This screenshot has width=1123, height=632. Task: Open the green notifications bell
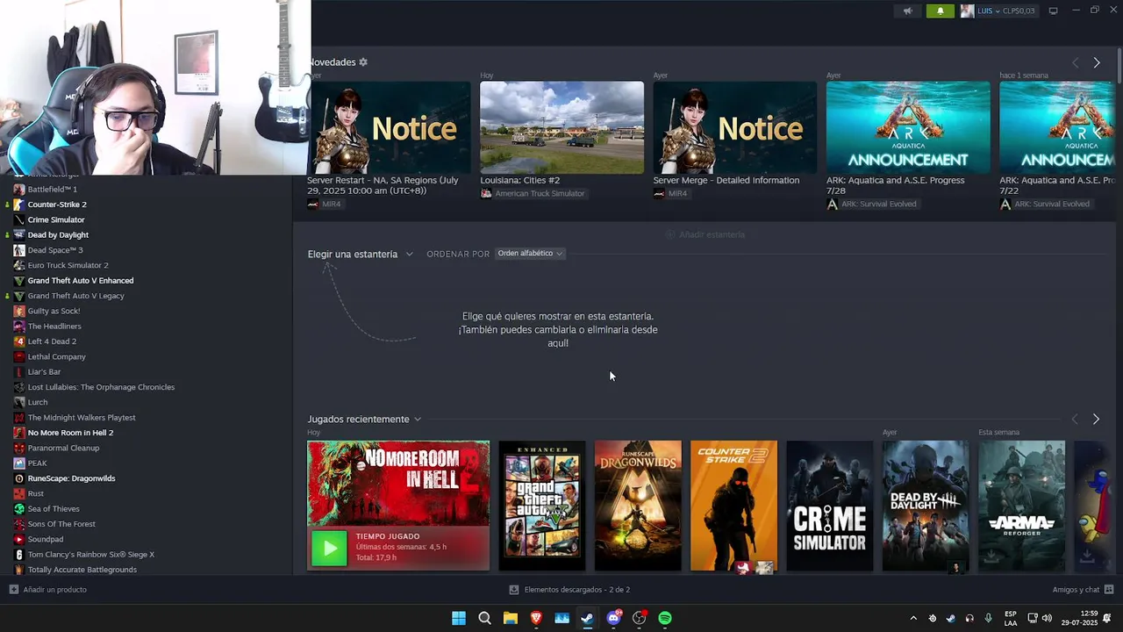941,11
